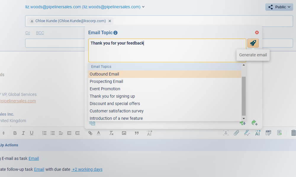Click the rocket Generate email button
Viewport: 296px width, 177px height.
253,43
